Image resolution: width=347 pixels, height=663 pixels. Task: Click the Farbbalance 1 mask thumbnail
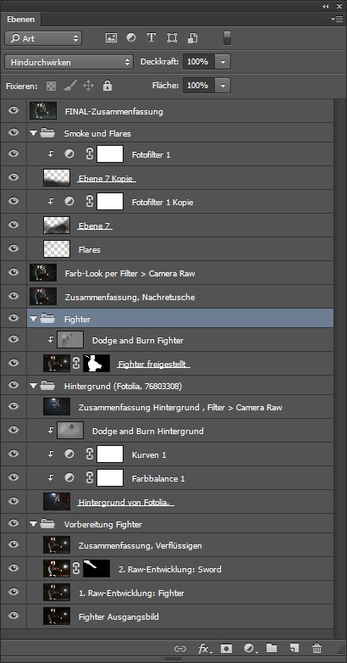point(110,478)
